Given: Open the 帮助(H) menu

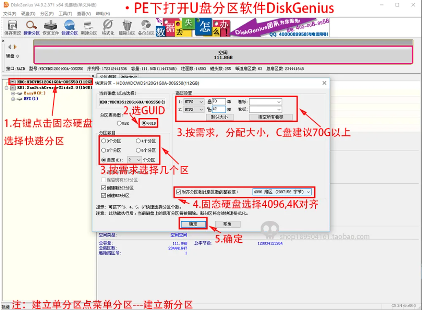Looking at the screenshot, I should [x=103, y=13].
